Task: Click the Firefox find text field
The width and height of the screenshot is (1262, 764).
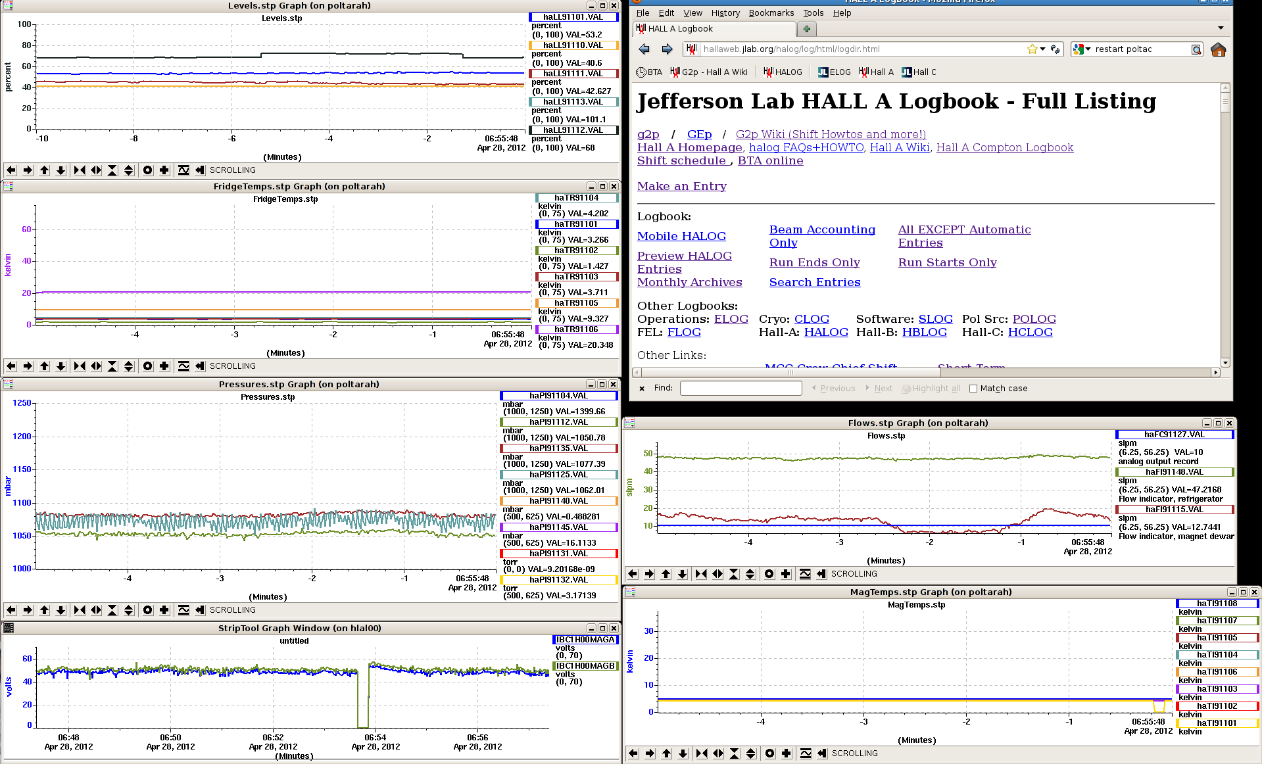Action: 740,389
